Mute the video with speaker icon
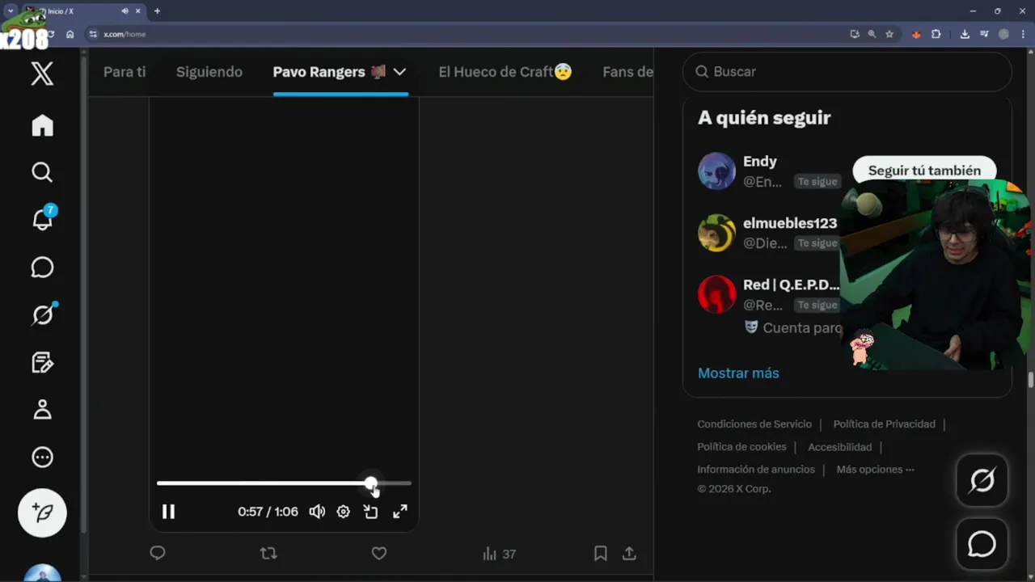1035x582 pixels. coord(317,511)
